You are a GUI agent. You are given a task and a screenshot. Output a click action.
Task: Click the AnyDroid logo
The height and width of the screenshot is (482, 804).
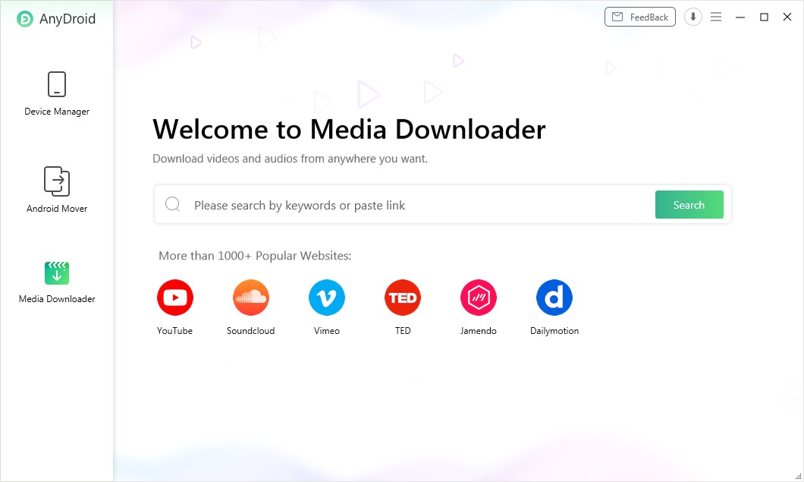coord(25,19)
